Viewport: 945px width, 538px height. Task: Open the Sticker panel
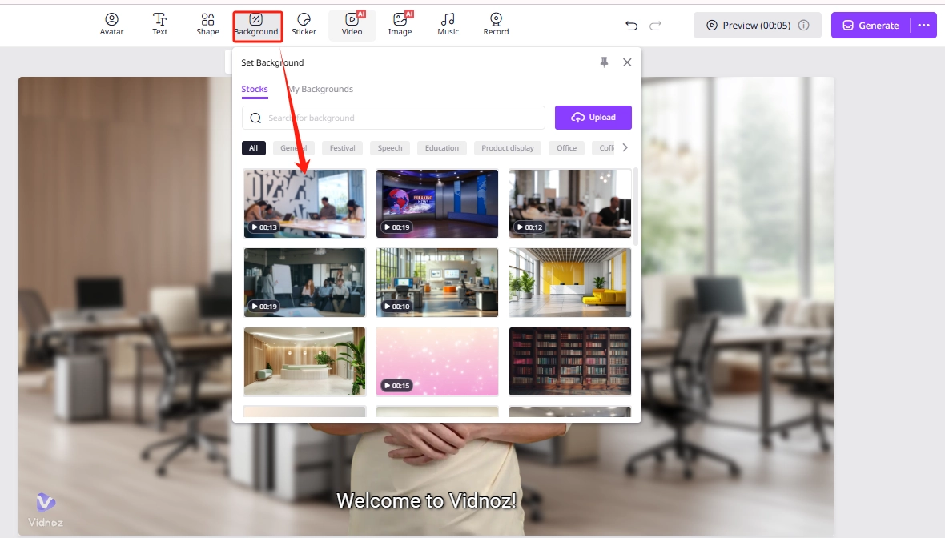point(304,25)
